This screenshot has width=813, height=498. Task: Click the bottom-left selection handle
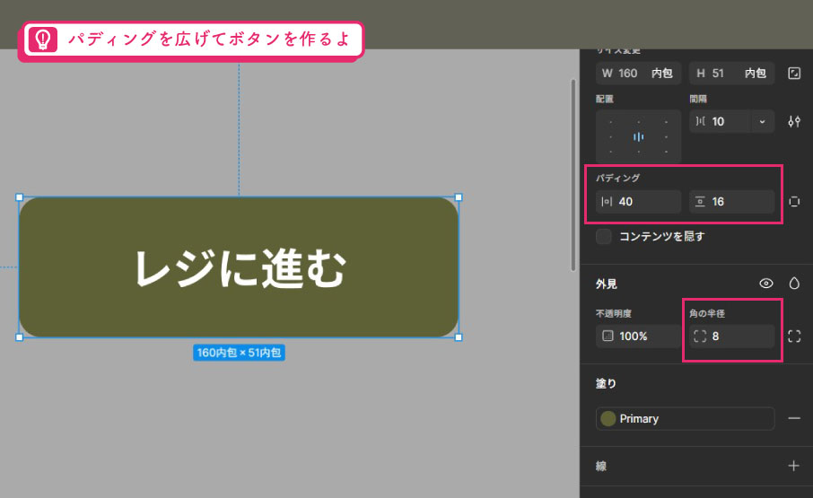point(20,337)
